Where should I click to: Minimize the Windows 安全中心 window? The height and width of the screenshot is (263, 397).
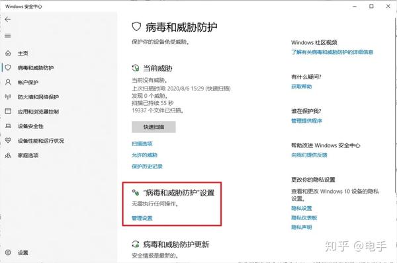click(355, 6)
